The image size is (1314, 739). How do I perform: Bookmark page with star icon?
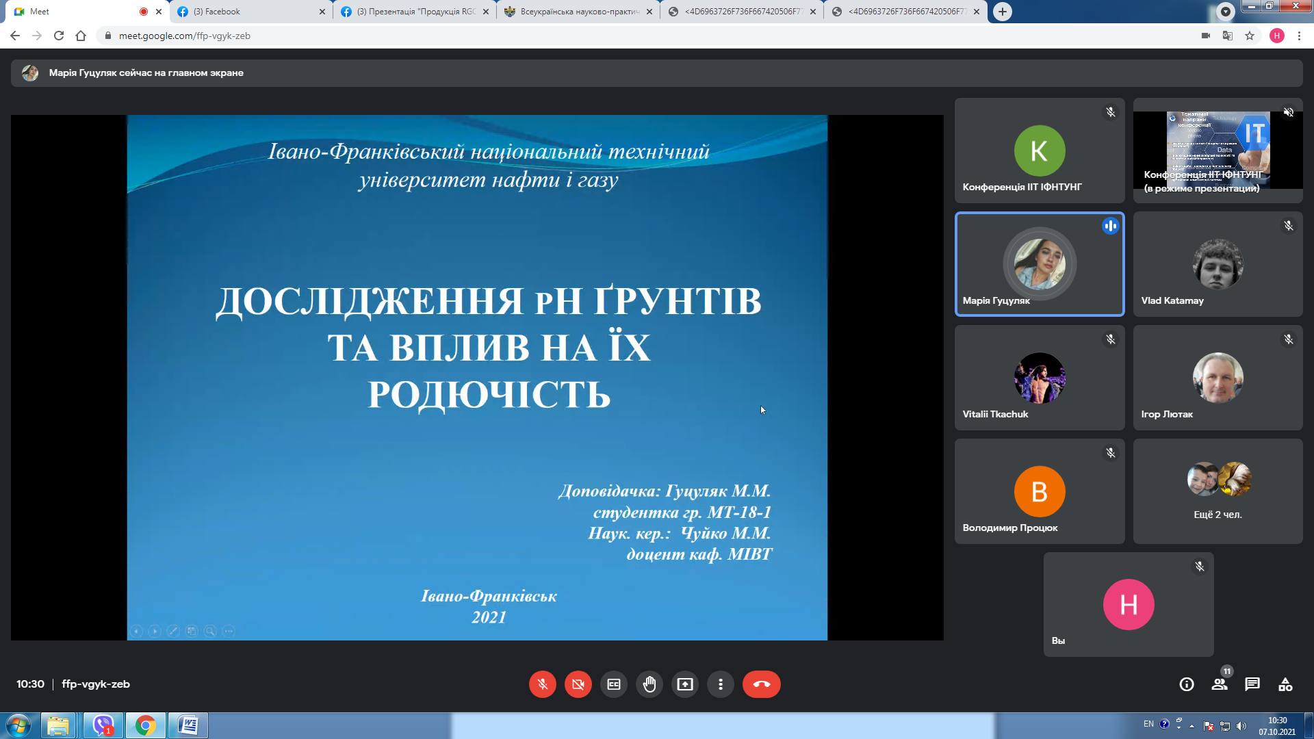(x=1249, y=36)
